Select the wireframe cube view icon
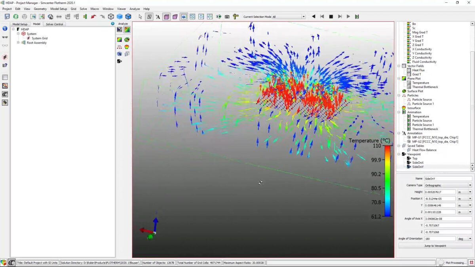The width and height of the screenshot is (475, 267). point(111,17)
